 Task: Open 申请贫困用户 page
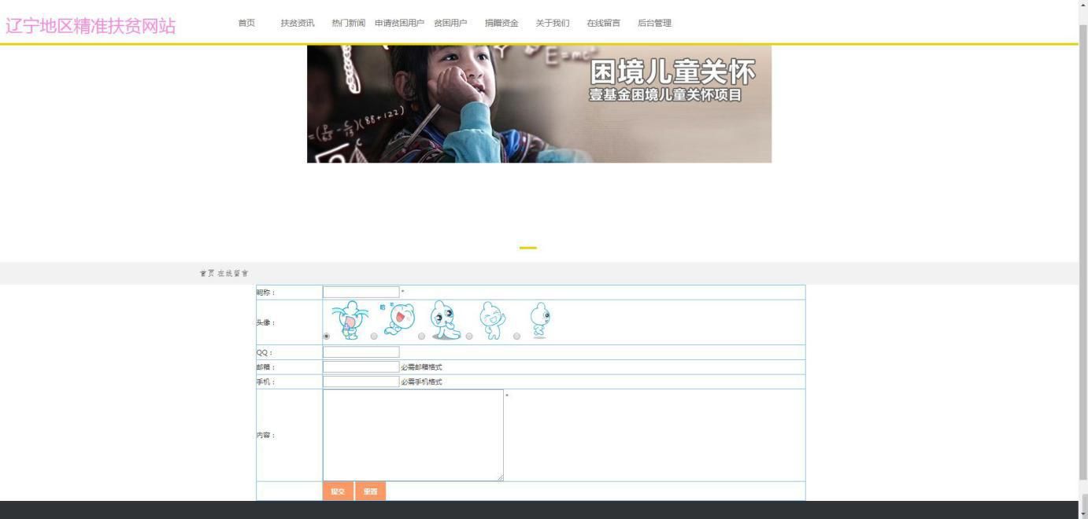(x=399, y=23)
